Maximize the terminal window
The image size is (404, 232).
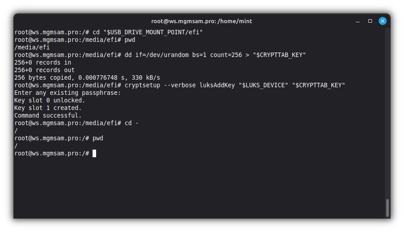pyautogui.click(x=370, y=21)
